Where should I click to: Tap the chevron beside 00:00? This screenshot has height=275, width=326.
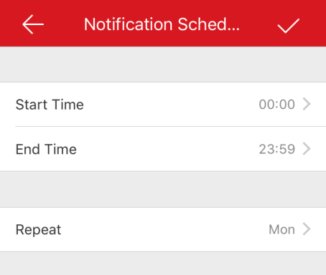pyautogui.click(x=307, y=104)
